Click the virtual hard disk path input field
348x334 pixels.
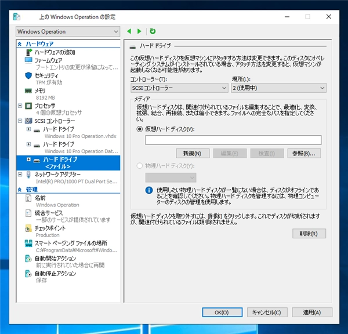click(233, 140)
